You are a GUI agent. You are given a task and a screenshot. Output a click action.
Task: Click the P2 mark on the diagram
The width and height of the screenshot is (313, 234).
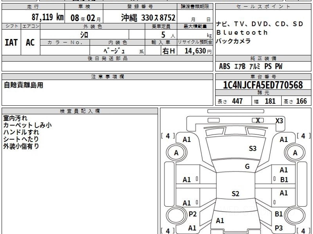(x=192, y=214)
